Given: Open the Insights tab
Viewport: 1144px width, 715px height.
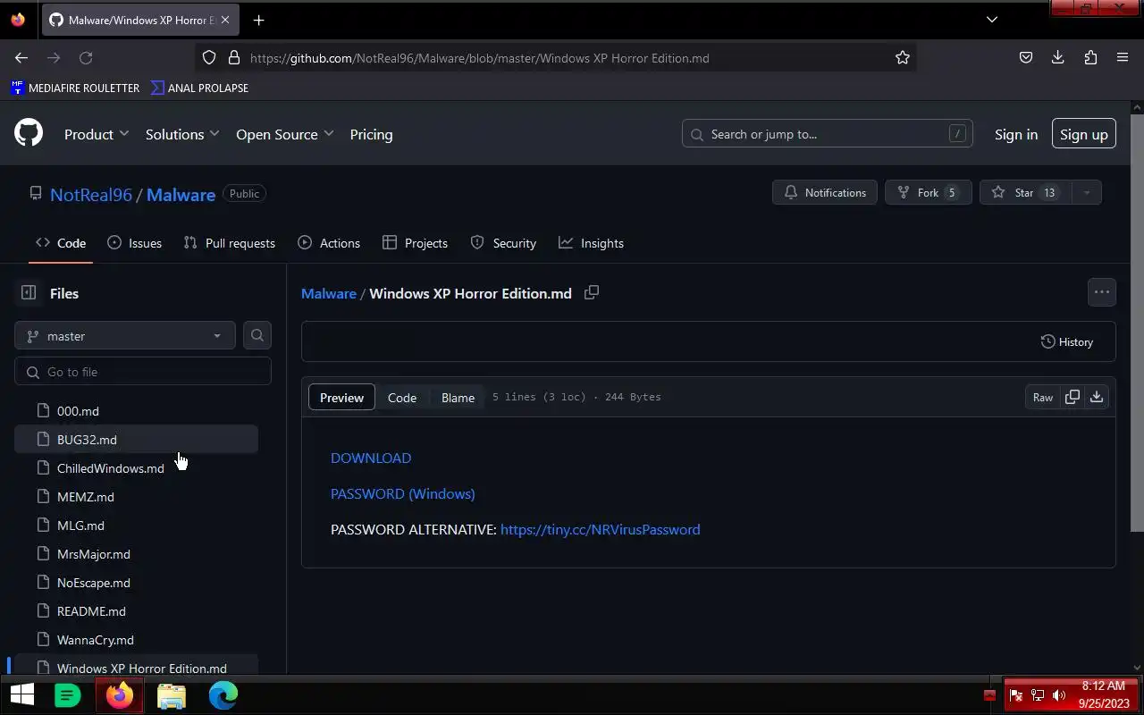Looking at the screenshot, I should [x=591, y=243].
